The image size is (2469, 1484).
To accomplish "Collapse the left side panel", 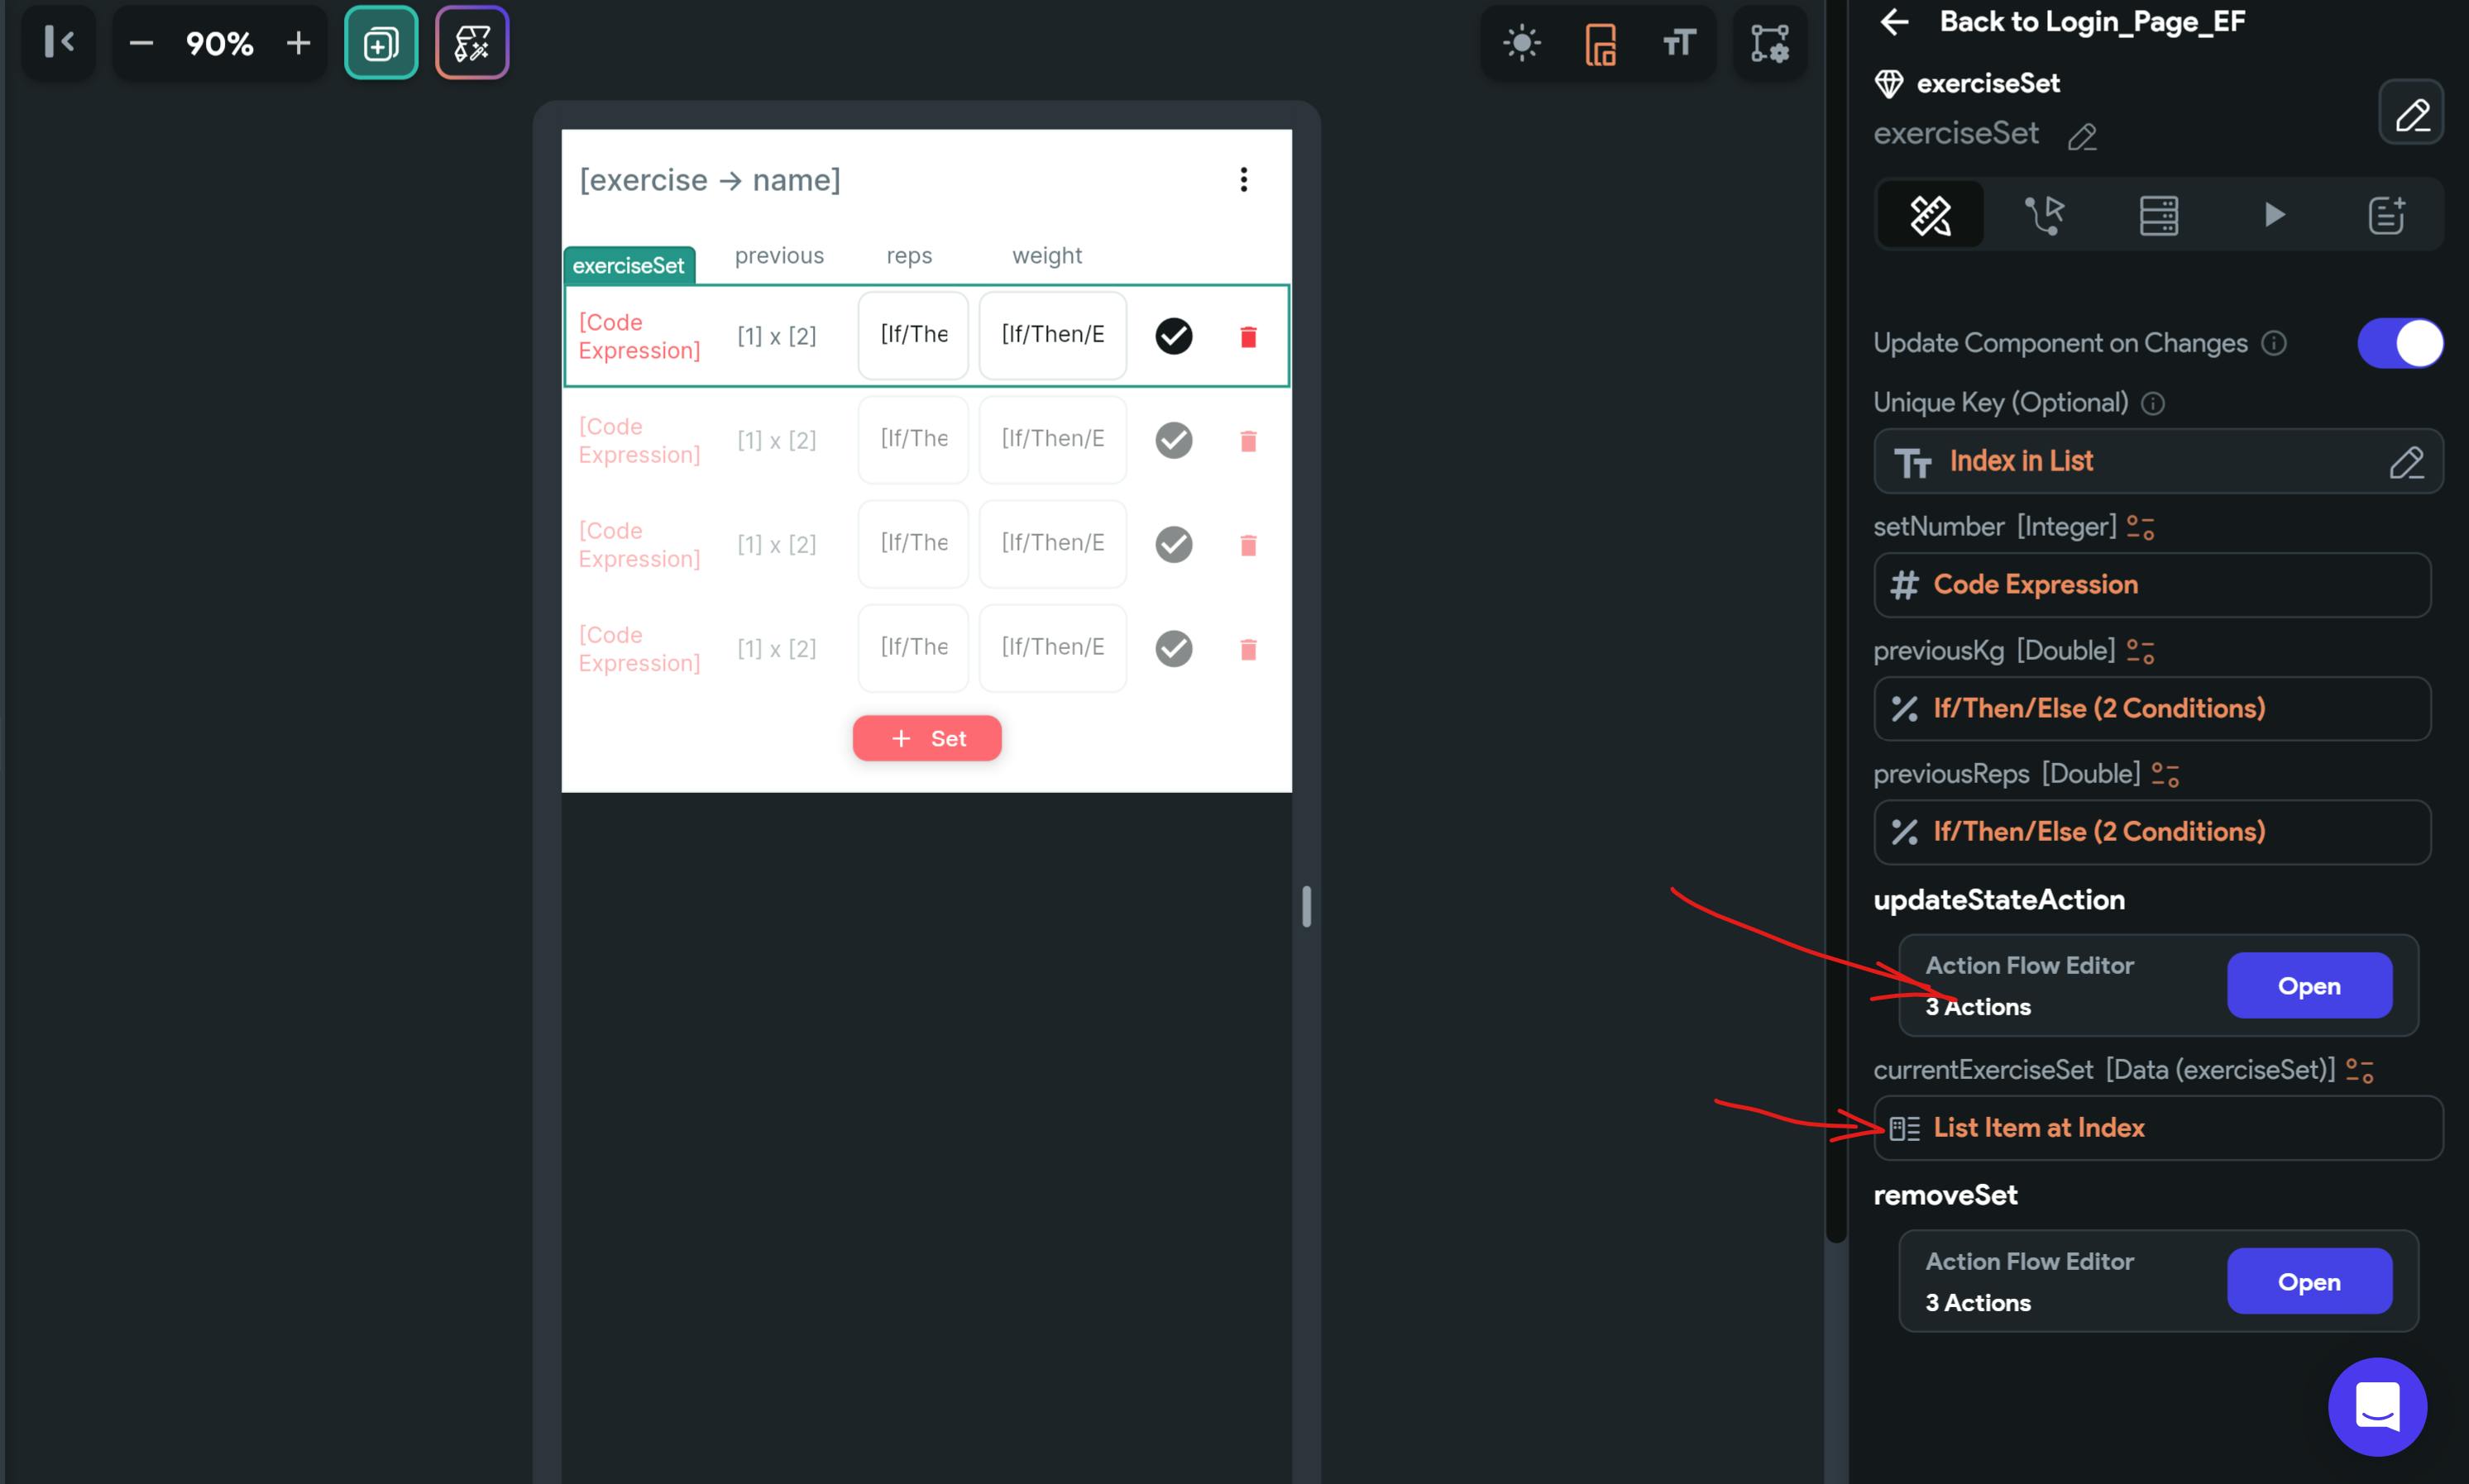I will (x=59, y=42).
